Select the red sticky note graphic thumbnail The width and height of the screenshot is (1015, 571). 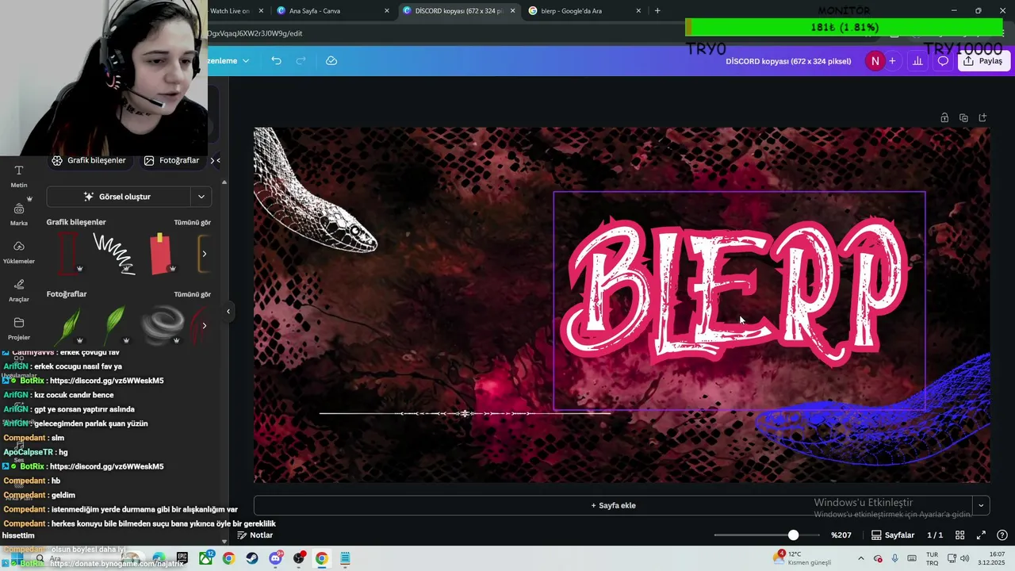click(160, 253)
